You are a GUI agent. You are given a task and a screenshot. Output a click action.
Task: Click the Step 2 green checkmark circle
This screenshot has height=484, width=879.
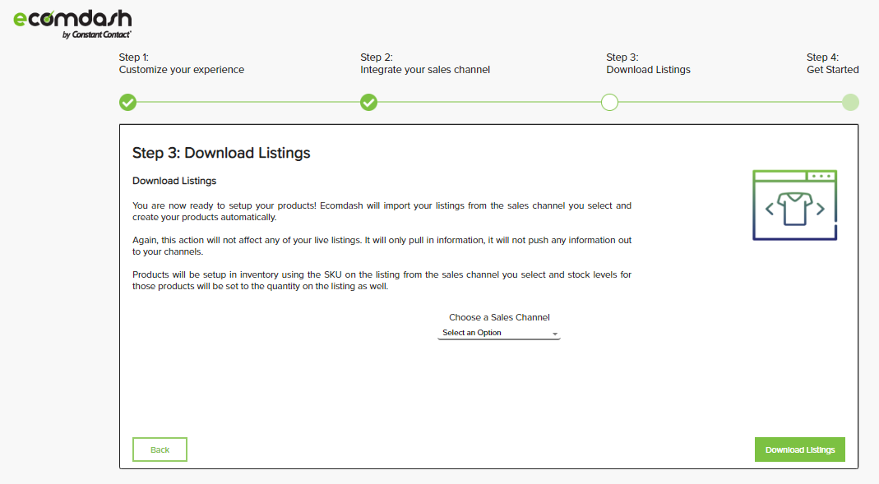pos(369,103)
